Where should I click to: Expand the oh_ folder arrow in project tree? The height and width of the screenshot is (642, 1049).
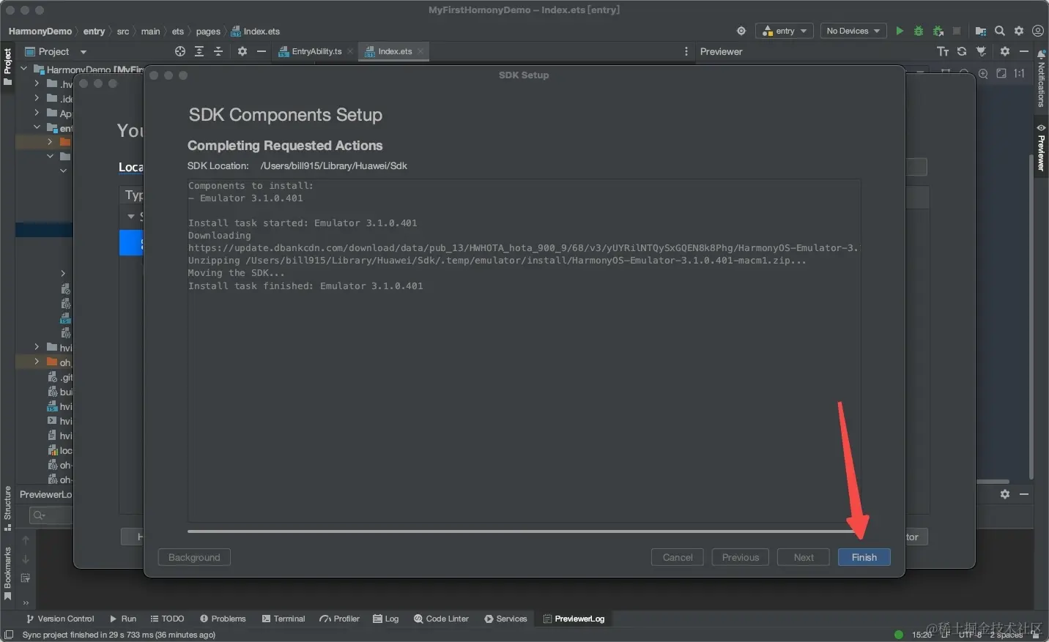[37, 362]
